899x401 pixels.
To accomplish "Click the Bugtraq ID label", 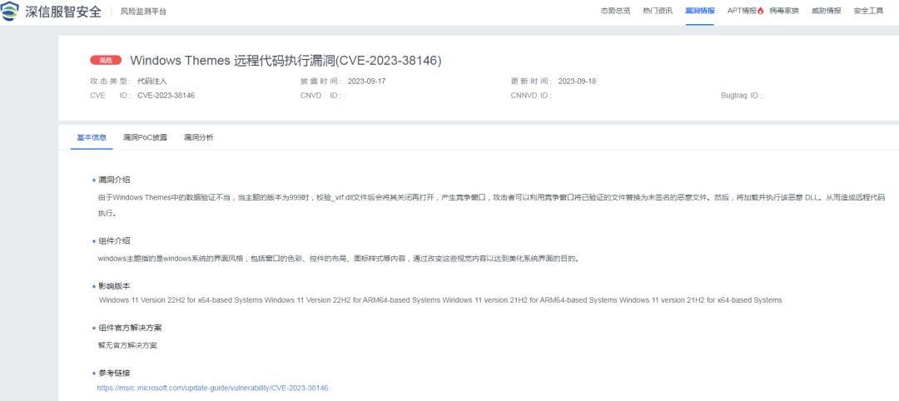I will [742, 96].
